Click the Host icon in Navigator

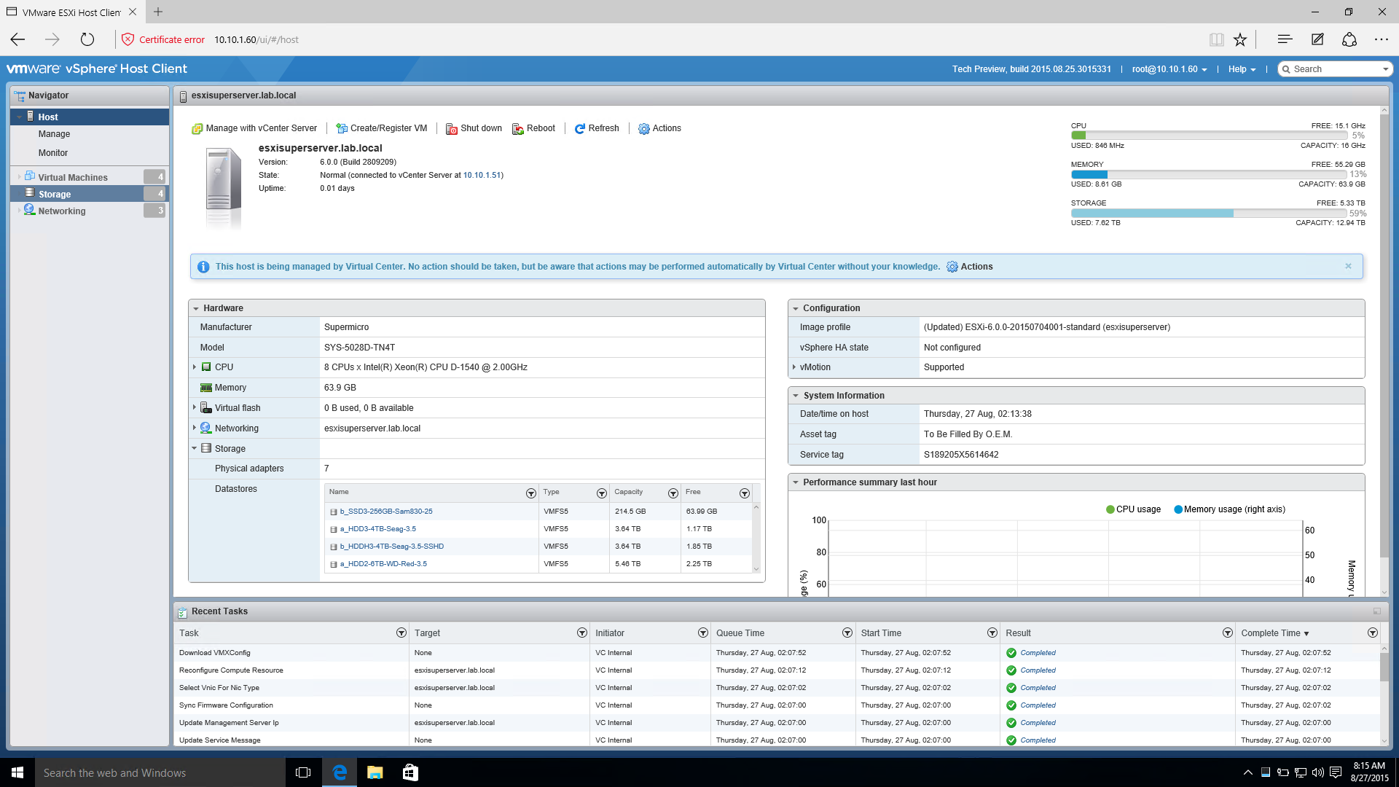pos(30,117)
